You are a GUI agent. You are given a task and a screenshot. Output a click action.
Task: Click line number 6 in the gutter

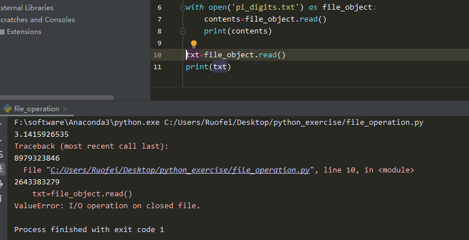[159, 7]
